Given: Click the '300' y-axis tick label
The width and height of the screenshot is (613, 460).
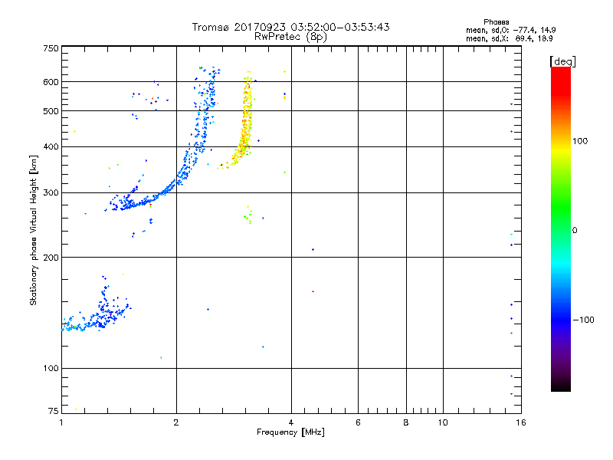Looking at the screenshot, I should [x=51, y=192].
